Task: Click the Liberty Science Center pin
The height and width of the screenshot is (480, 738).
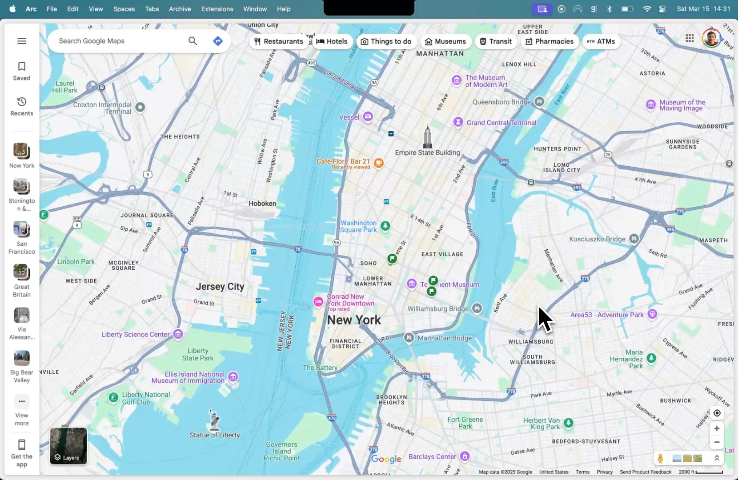Action: 178,334
